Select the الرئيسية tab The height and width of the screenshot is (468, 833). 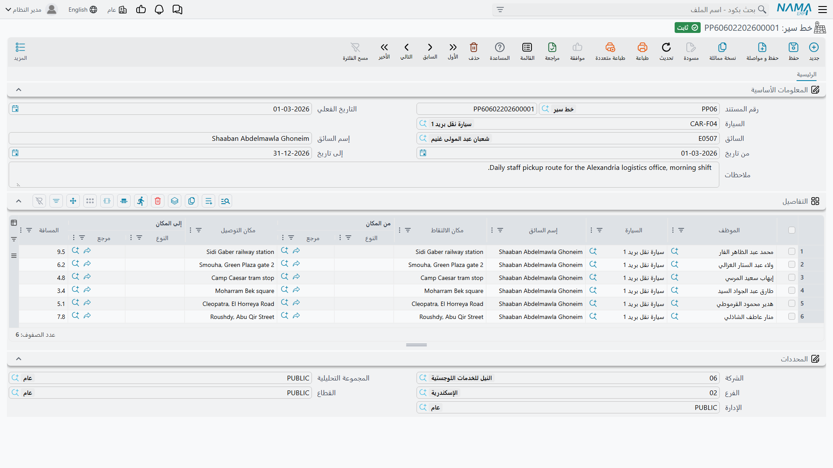tap(807, 75)
